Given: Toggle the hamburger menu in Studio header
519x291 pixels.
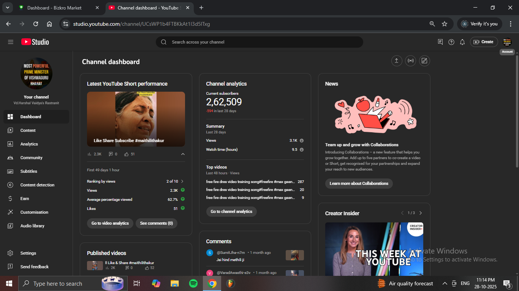Looking at the screenshot, I should tap(11, 42).
